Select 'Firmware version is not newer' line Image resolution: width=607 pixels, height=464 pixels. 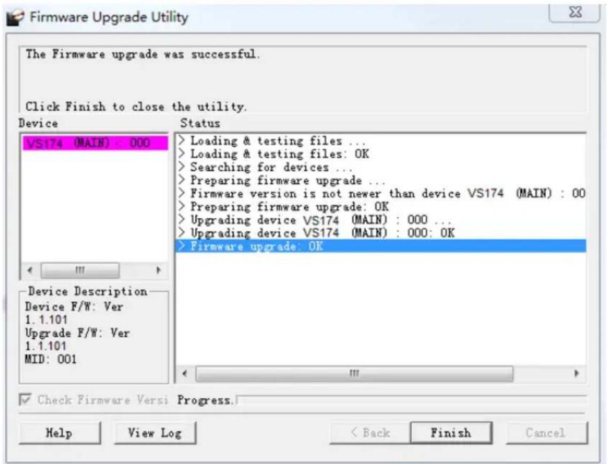pos(381,194)
